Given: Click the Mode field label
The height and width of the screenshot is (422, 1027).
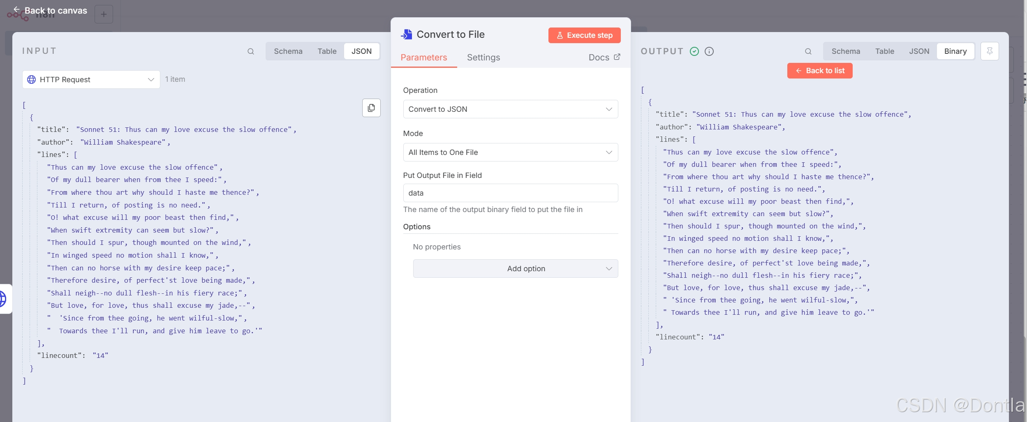Looking at the screenshot, I should (x=413, y=134).
